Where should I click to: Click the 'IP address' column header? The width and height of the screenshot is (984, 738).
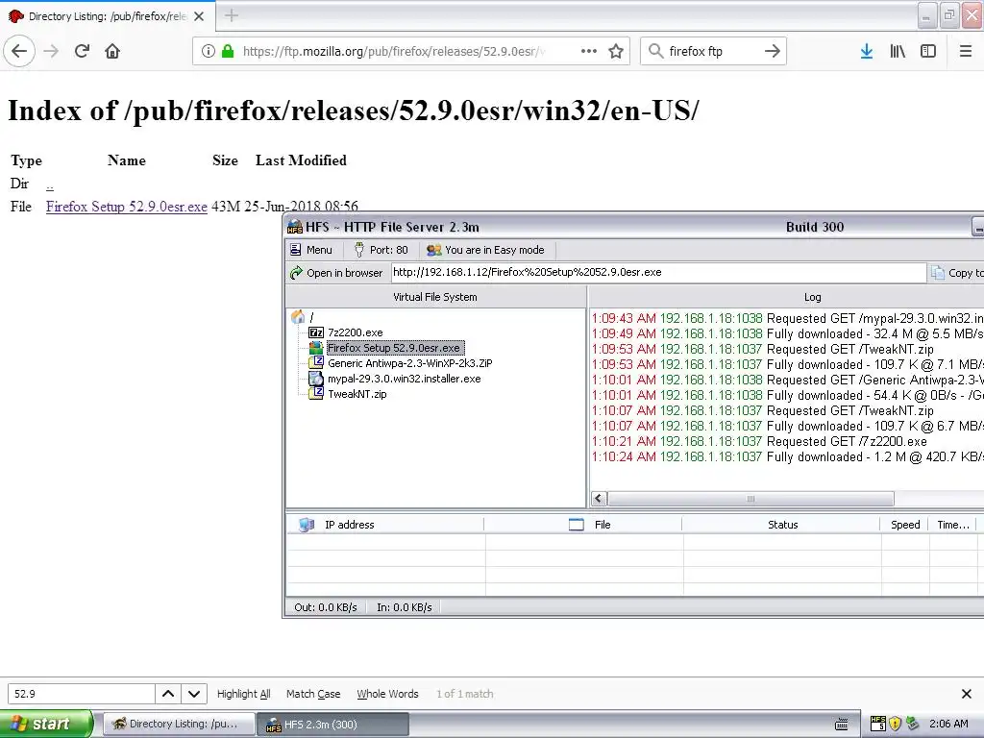coord(385,525)
